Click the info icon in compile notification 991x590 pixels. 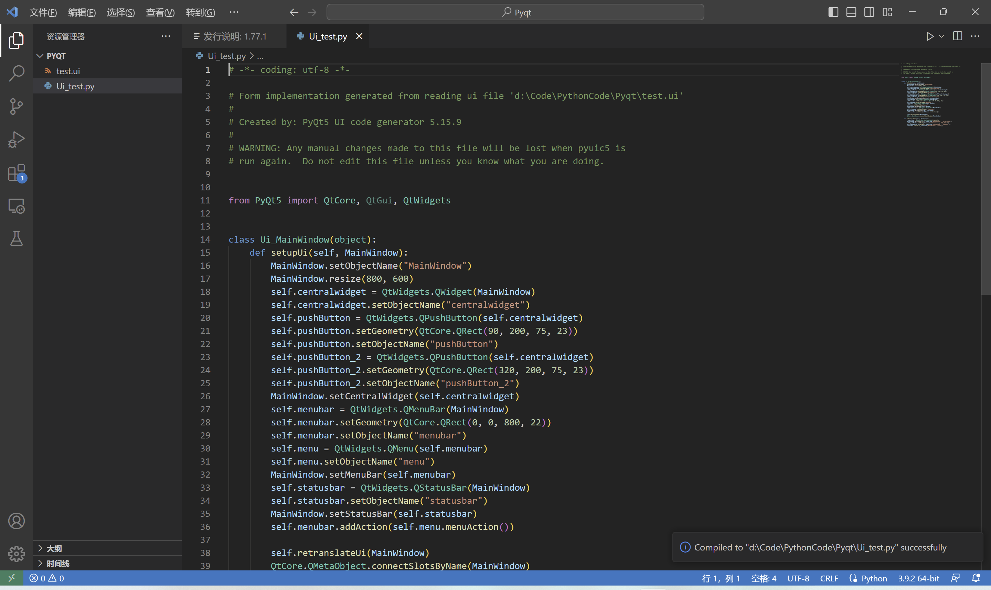[x=685, y=547]
